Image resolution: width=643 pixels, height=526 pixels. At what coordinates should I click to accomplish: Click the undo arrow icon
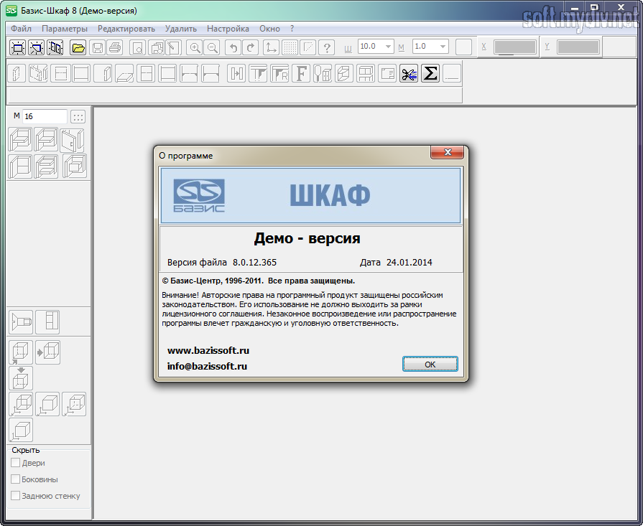tap(233, 47)
